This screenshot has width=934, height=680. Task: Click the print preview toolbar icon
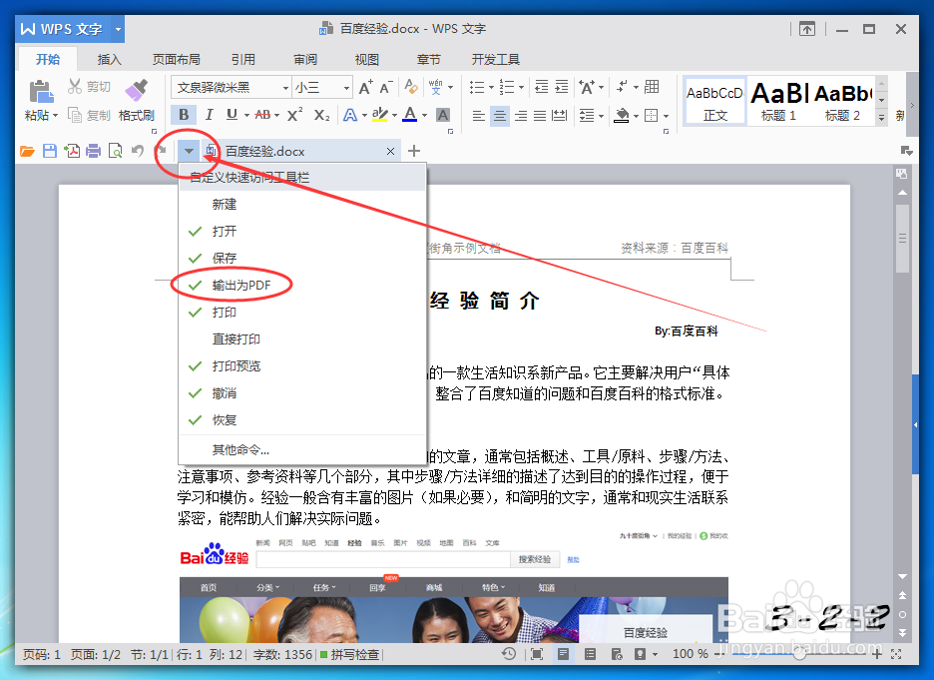(116, 152)
